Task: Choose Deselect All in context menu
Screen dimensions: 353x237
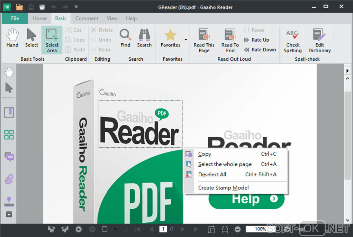Action: pos(235,174)
